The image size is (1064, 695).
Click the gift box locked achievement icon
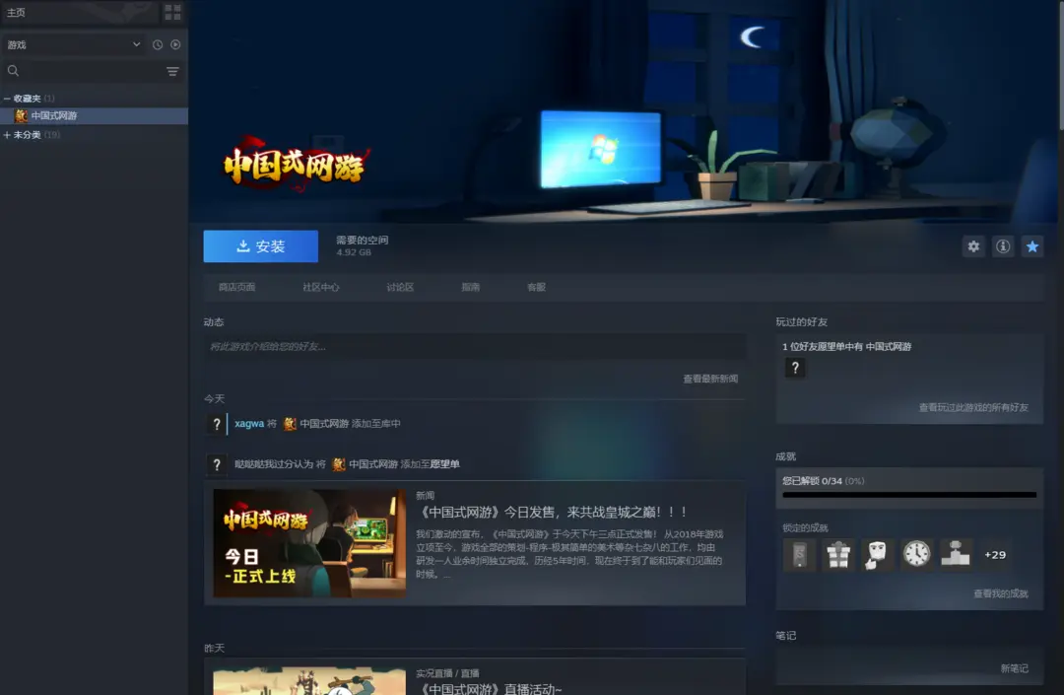pos(838,554)
